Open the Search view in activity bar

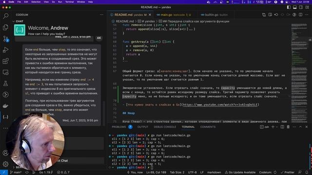(x=5, y=16)
